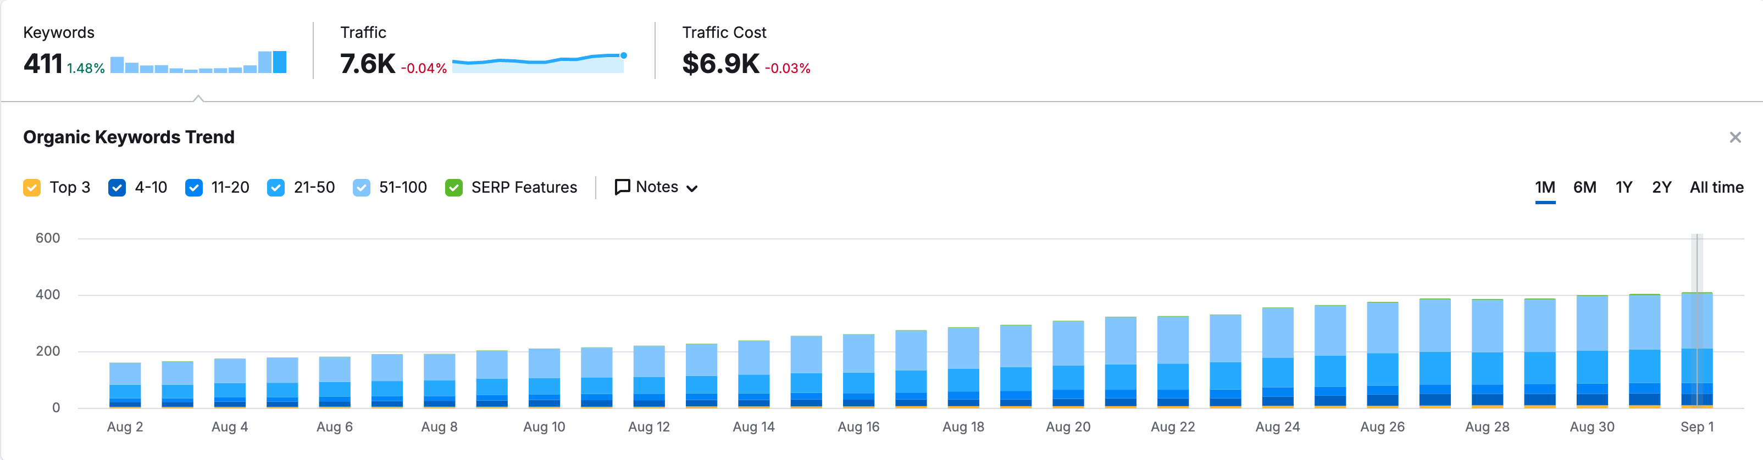Click the Keywords mini bar chart
This screenshot has width=1763, height=460.
pyautogui.click(x=198, y=63)
